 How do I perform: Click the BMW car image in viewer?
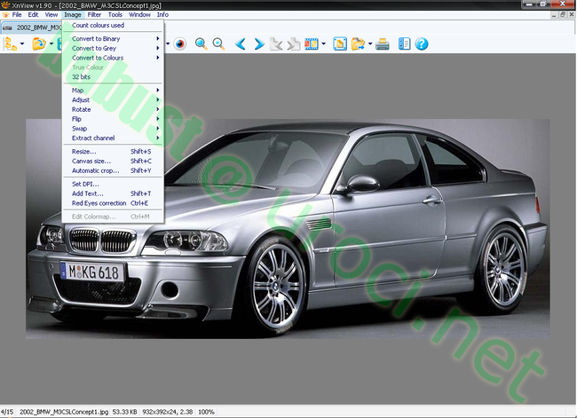click(288, 228)
